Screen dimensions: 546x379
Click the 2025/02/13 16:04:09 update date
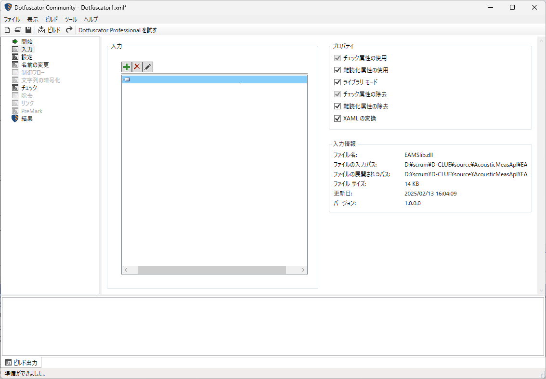click(x=430, y=193)
